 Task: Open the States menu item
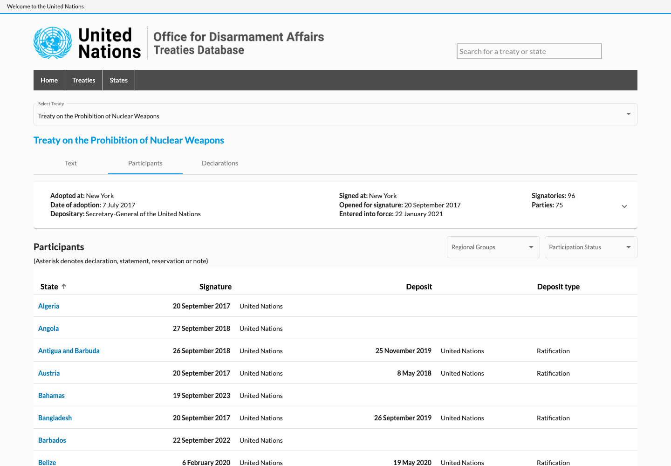point(119,80)
